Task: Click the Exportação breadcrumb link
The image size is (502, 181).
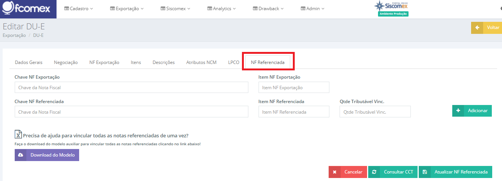Action: (14, 35)
